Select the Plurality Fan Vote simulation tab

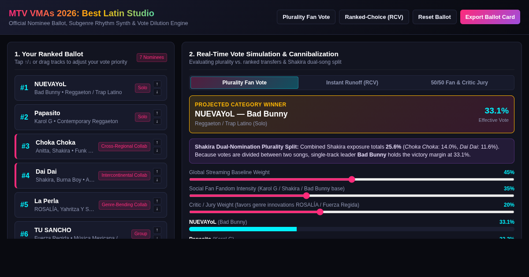244,83
